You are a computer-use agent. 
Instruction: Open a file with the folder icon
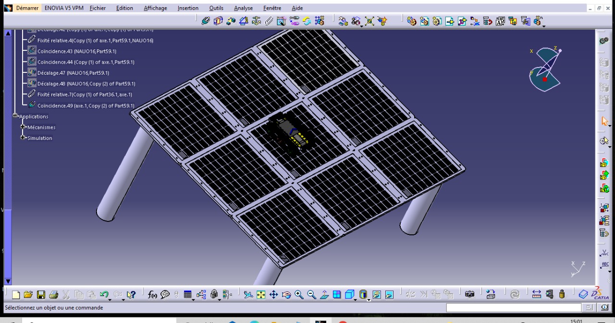tap(28, 295)
